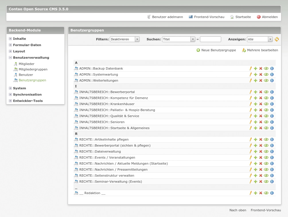Expand the Synchronisation module section
Image resolution: width=288 pixels, height=217 pixels.
(x=10, y=94)
